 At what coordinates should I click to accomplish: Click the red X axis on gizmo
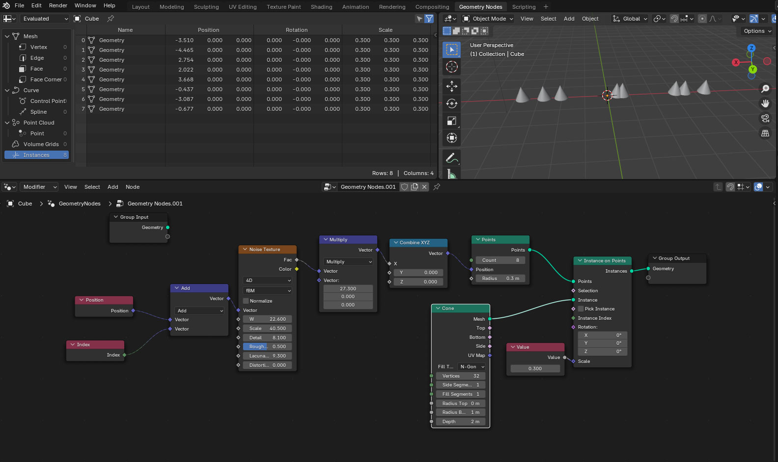coord(736,62)
